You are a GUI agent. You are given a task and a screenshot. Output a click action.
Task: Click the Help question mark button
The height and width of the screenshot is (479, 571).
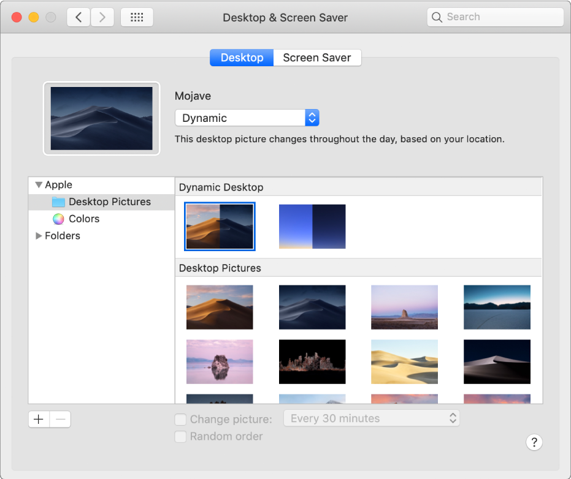pos(534,442)
